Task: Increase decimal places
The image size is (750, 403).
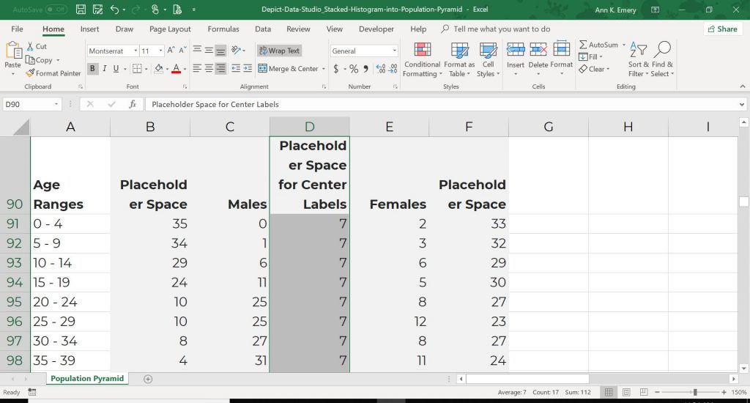Action: (381, 69)
